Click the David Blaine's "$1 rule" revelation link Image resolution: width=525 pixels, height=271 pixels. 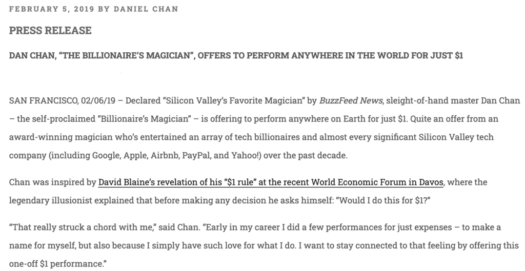205,182
